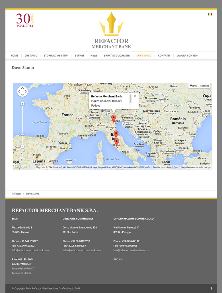Open the HOME menu item

click(15, 55)
